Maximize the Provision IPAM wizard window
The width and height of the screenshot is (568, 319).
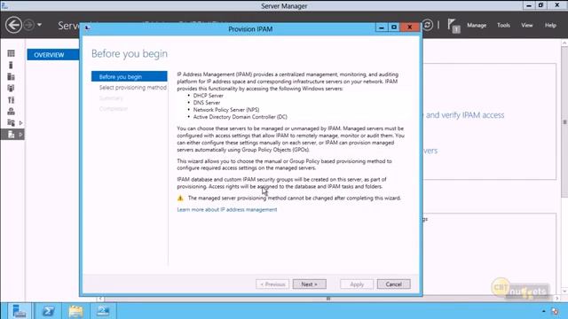394,27
